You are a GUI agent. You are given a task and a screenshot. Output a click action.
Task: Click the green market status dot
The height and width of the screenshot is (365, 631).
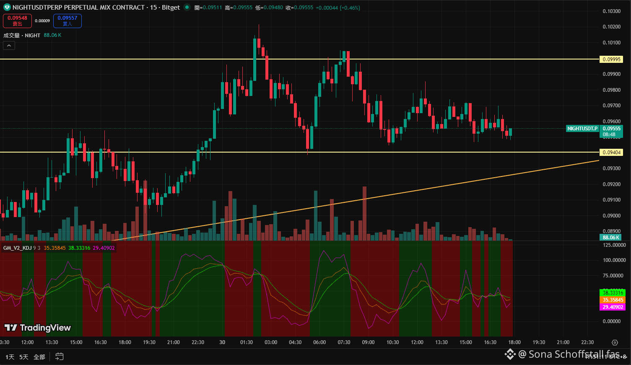click(x=187, y=7)
